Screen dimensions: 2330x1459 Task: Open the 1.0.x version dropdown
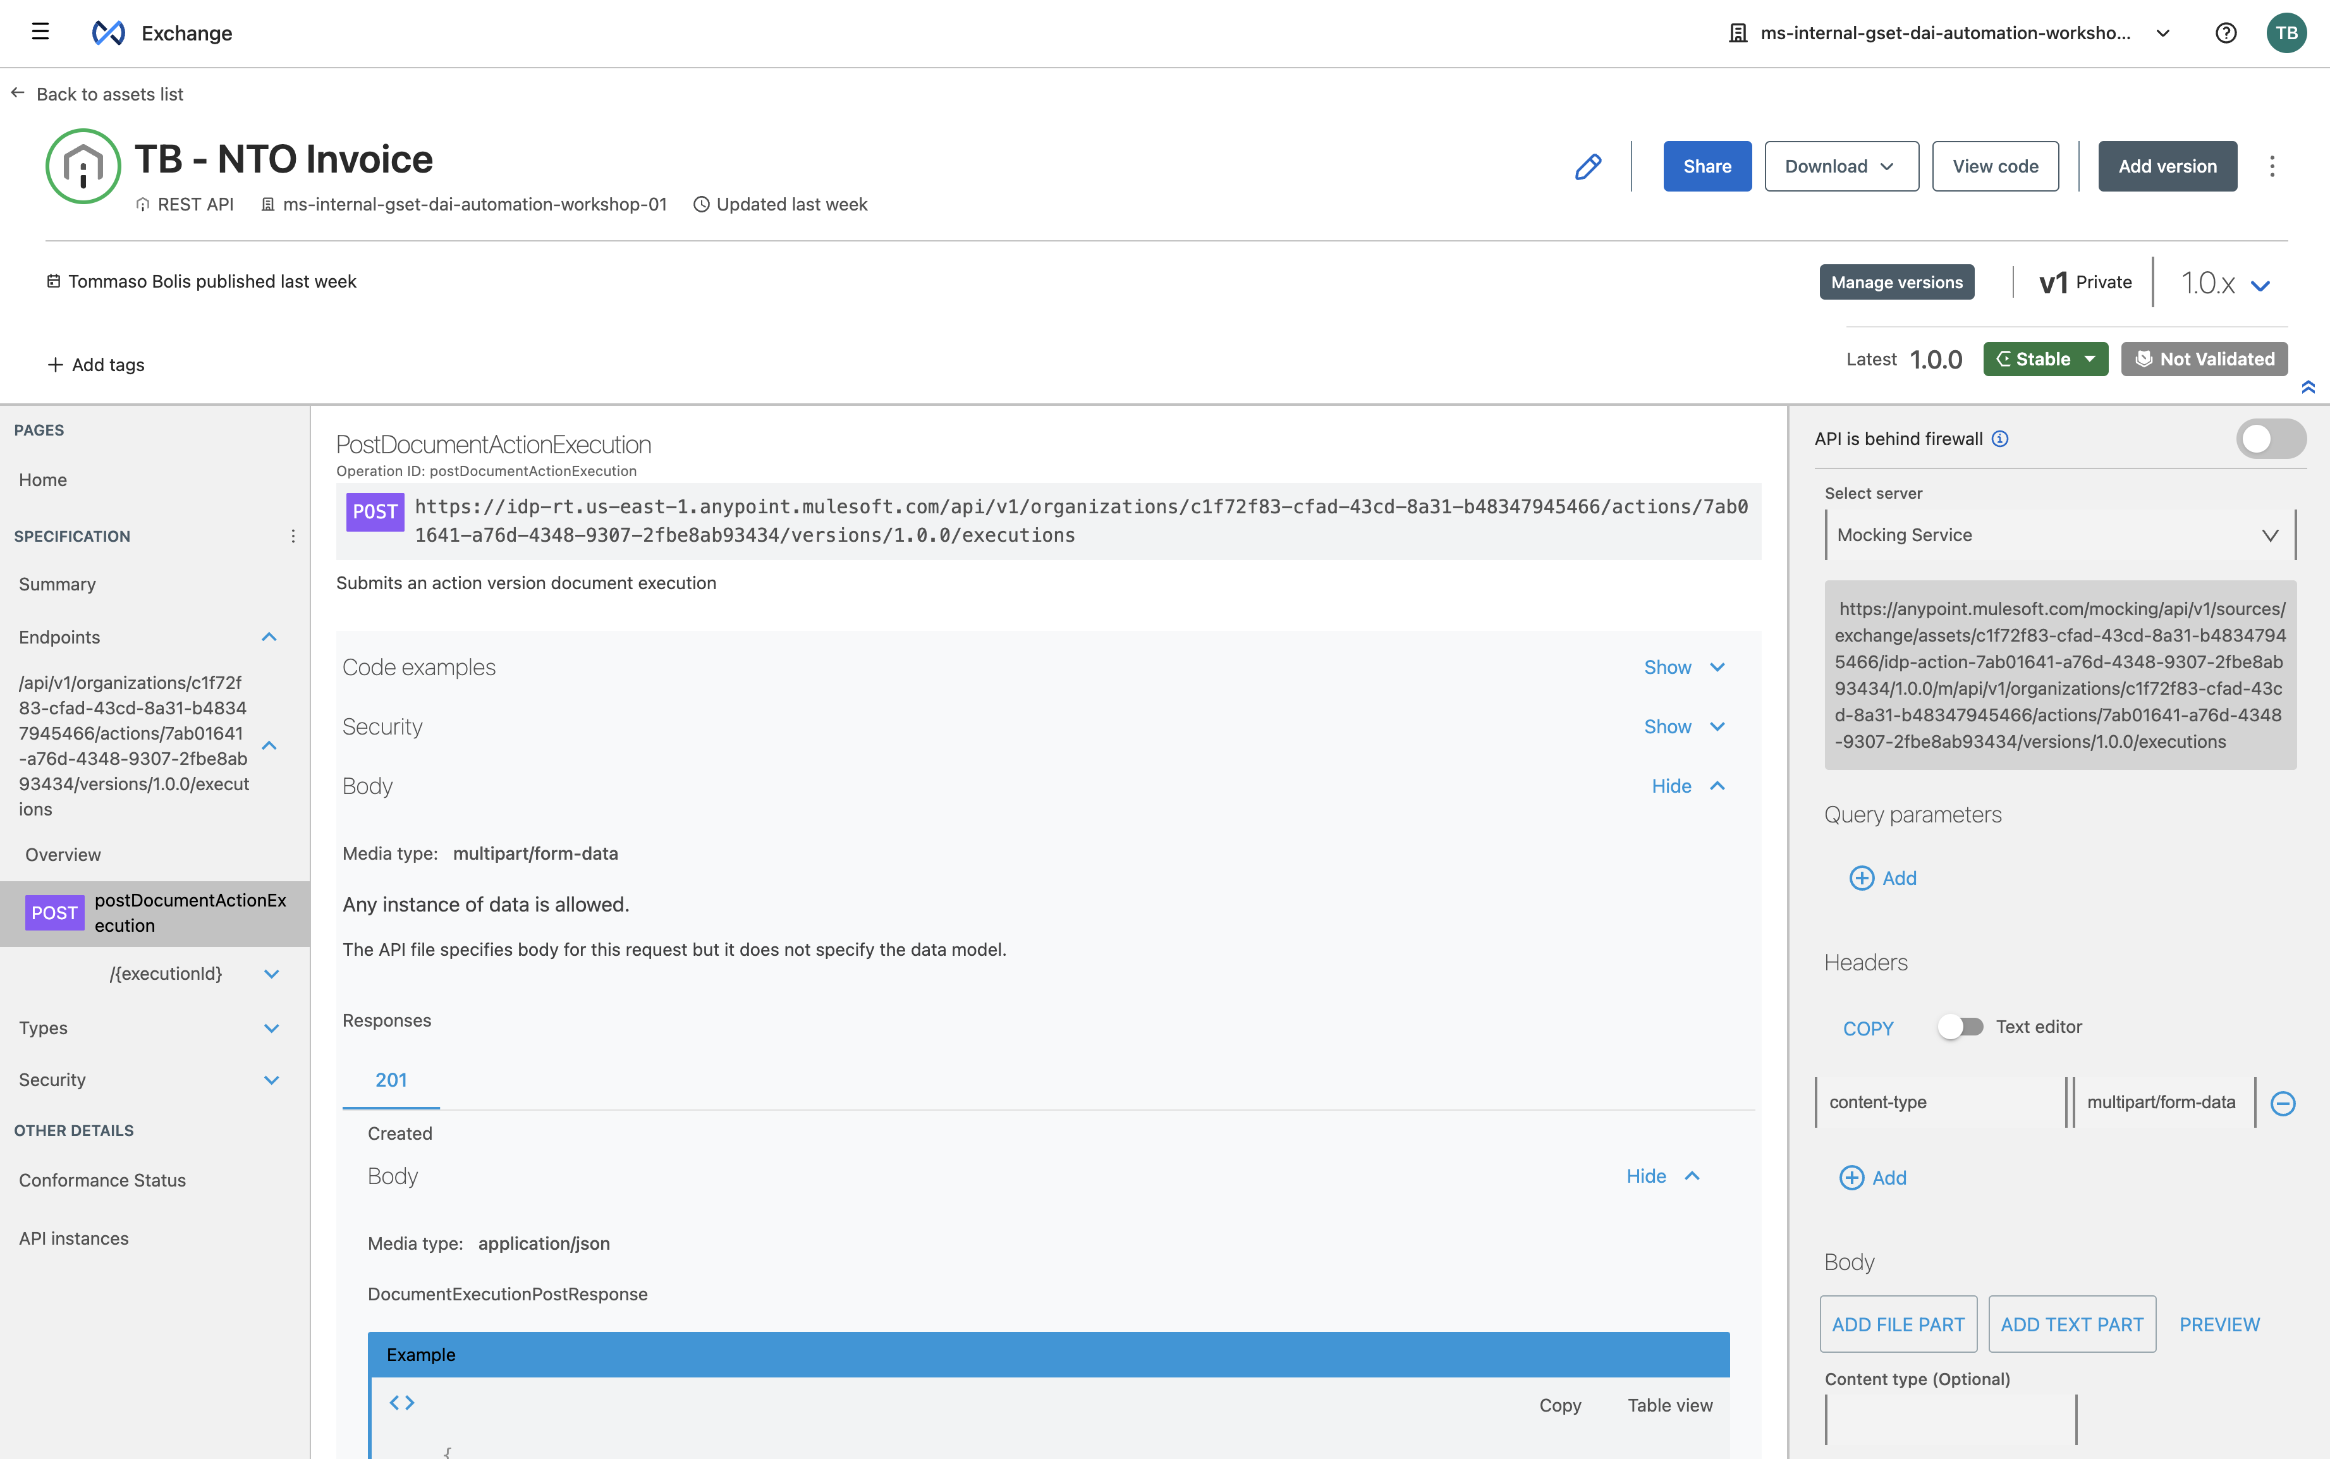point(2226,283)
